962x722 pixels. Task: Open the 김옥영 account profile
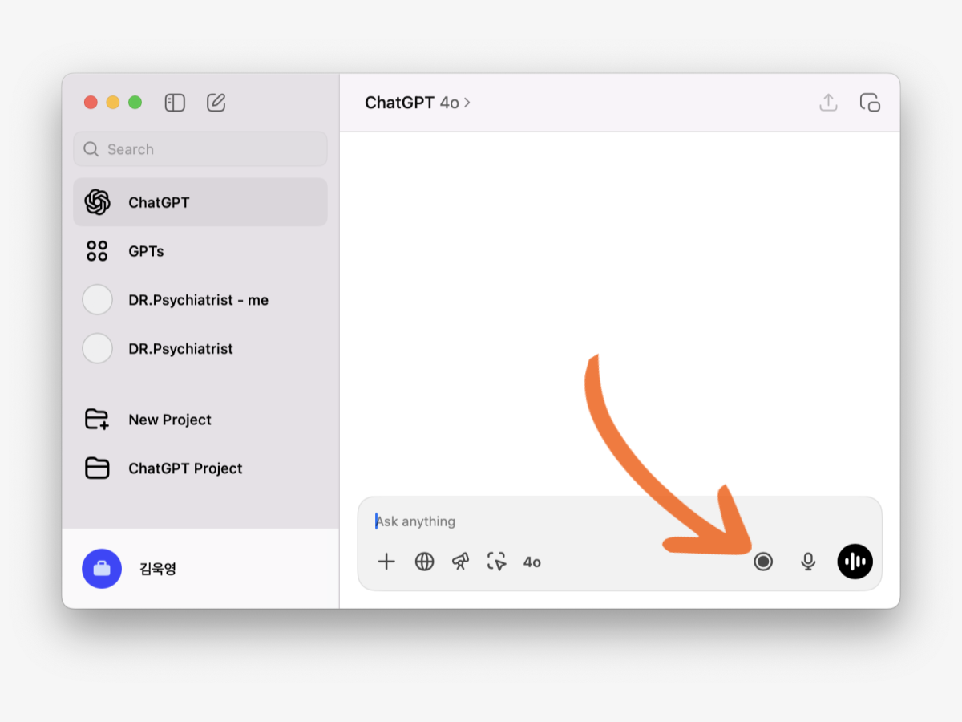200,569
